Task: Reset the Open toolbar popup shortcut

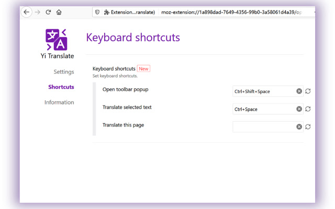Action: coord(308,91)
